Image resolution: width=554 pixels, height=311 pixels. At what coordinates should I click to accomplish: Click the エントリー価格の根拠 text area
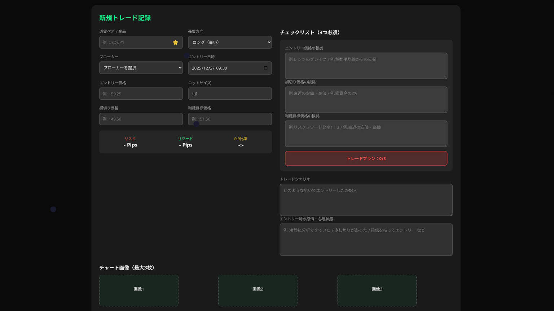[366, 66]
